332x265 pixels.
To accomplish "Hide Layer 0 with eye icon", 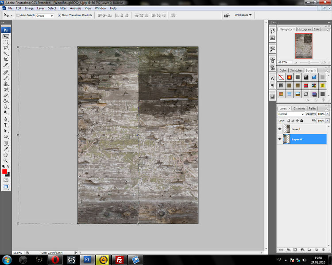I will pyautogui.click(x=280, y=139).
